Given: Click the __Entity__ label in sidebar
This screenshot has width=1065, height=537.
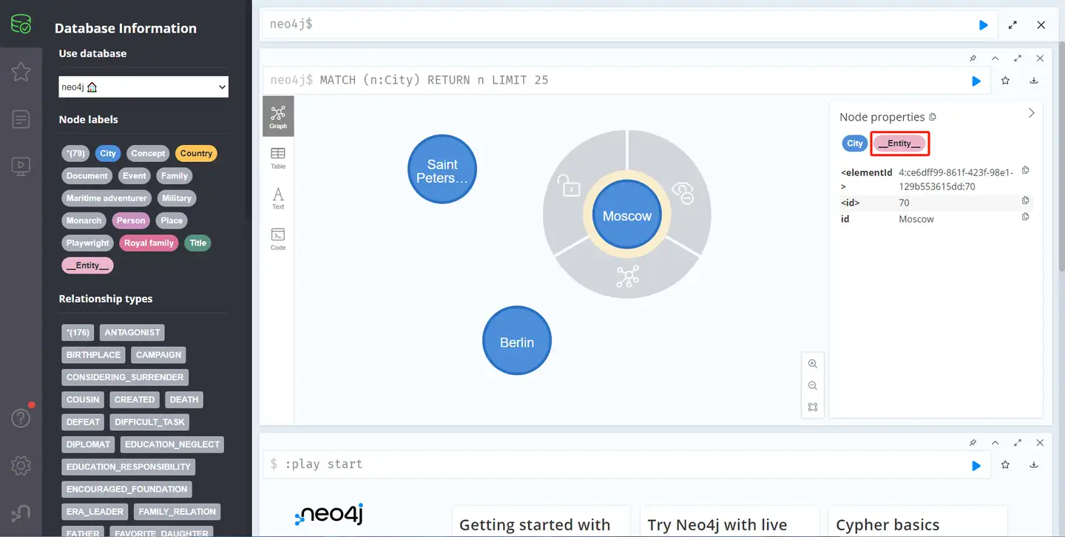Looking at the screenshot, I should 88,266.
